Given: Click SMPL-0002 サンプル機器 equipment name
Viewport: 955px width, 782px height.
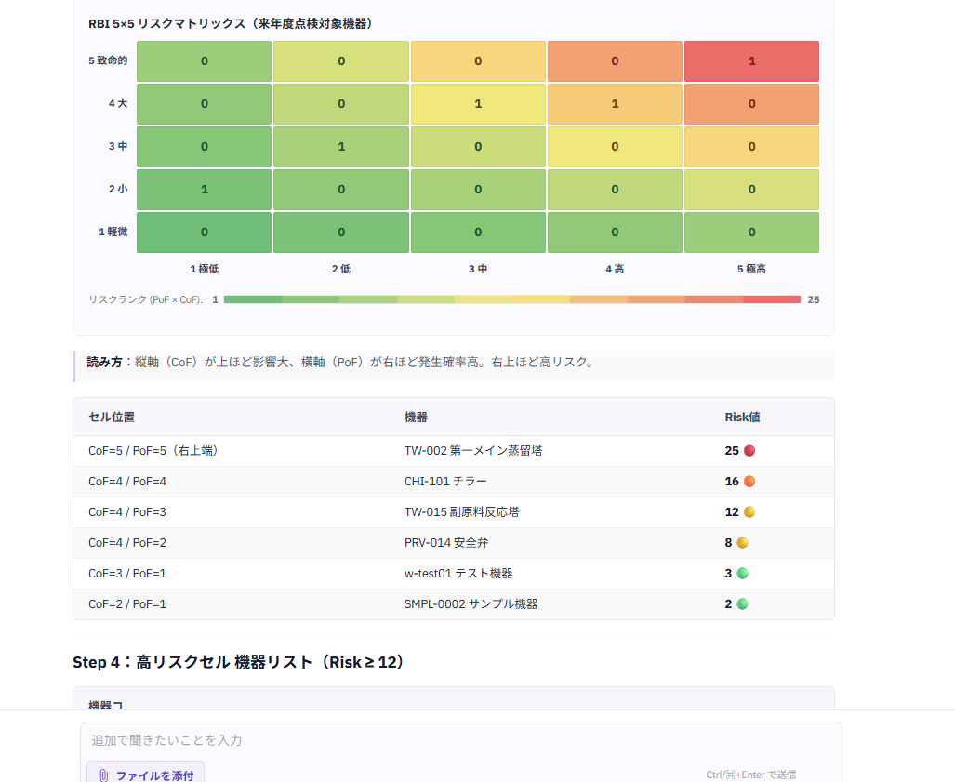Looking at the screenshot, I should (x=471, y=604).
